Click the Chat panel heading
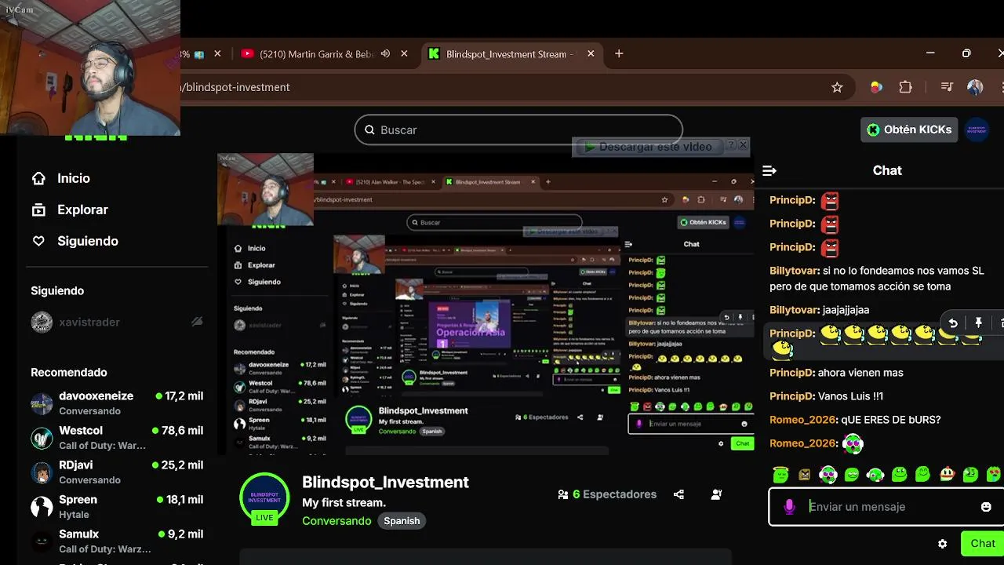Viewport: 1004px width, 565px height. point(887,170)
